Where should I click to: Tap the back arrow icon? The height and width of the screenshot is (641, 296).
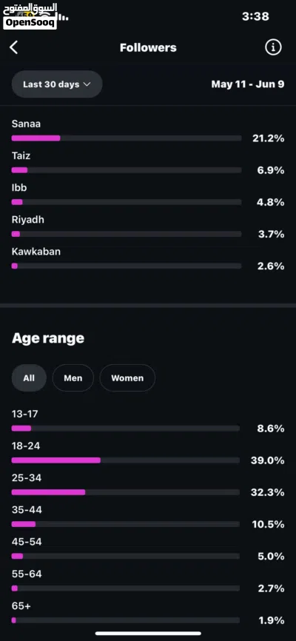point(14,47)
